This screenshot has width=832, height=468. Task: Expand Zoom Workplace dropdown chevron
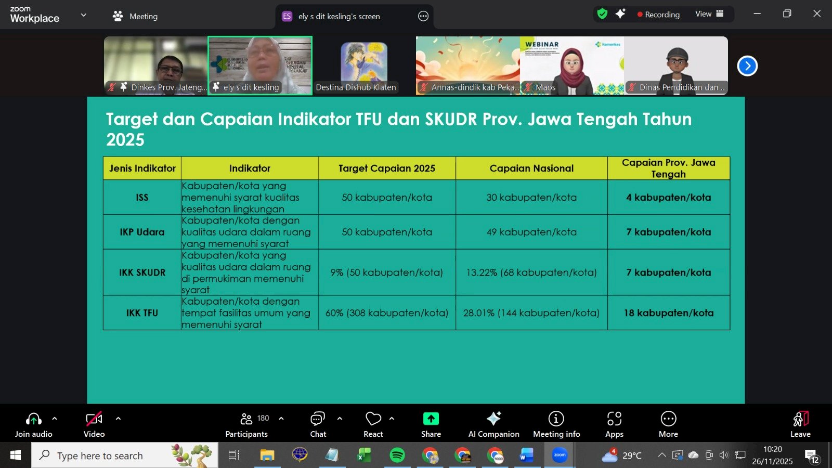click(x=83, y=15)
